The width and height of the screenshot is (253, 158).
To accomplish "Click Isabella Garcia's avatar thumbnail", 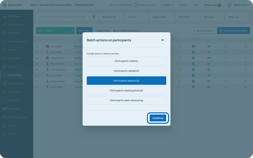I will [x=47, y=58].
